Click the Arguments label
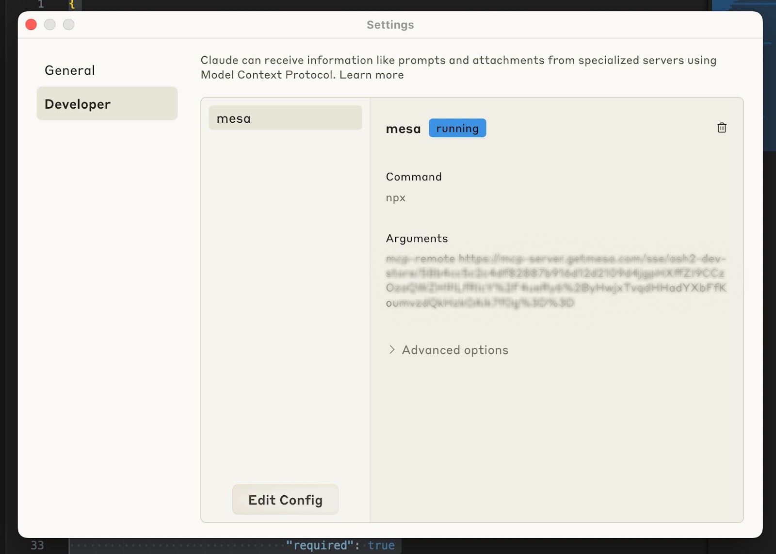The height and width of the screenshot is (554, 776). click(x=417, y=238)
